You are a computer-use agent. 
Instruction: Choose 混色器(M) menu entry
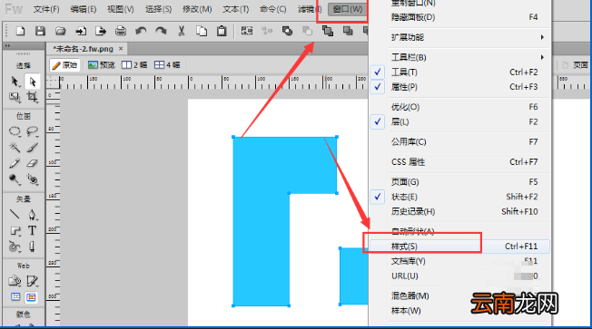click(x=459, y=296)
